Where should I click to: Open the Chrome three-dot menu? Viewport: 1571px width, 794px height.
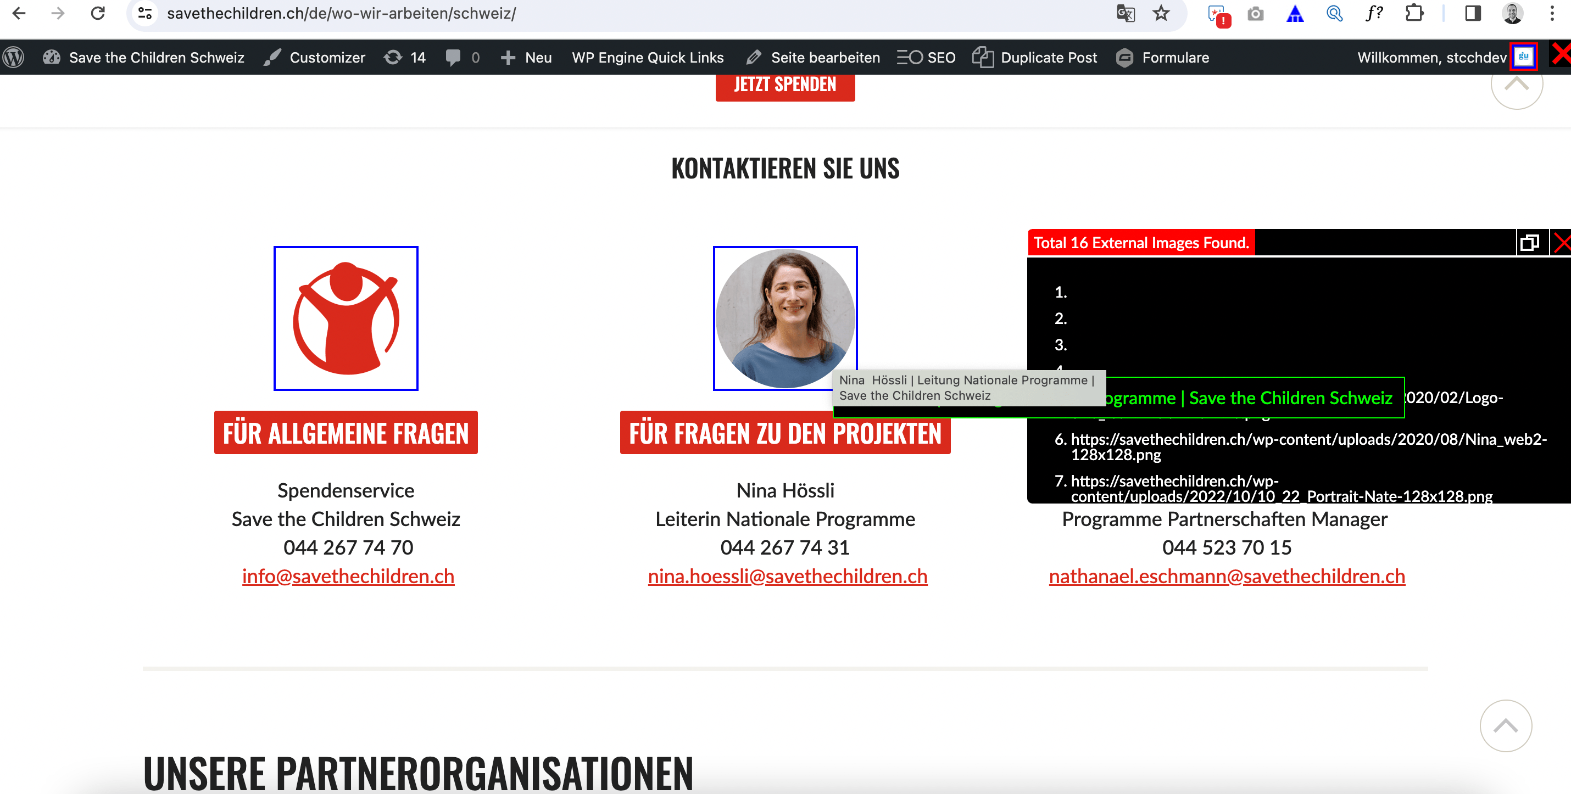[1552, 13]
